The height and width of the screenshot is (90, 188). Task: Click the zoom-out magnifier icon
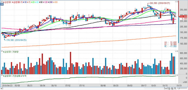(169, 89)
